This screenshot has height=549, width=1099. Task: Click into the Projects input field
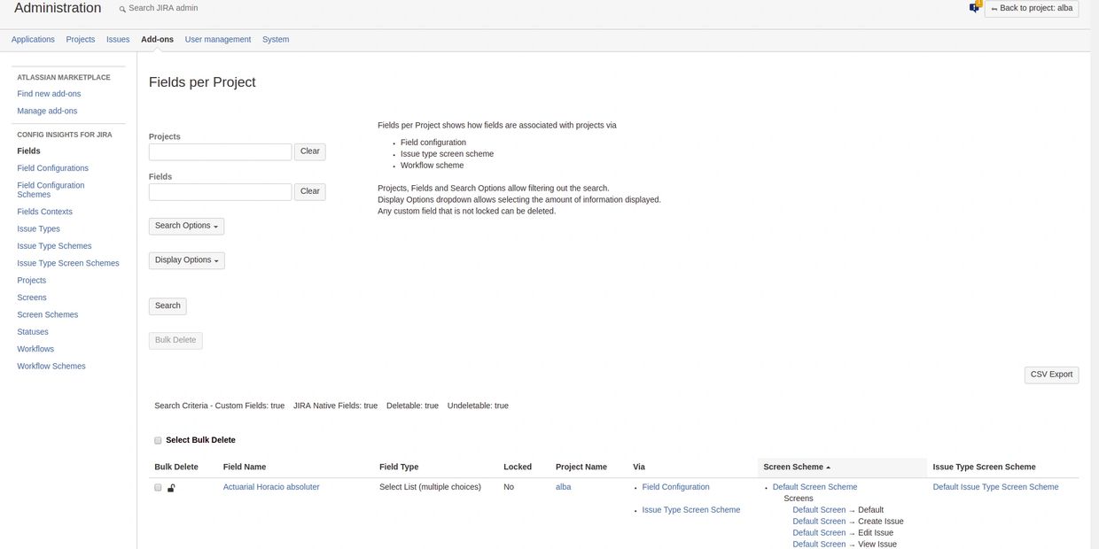pos(220,152)
